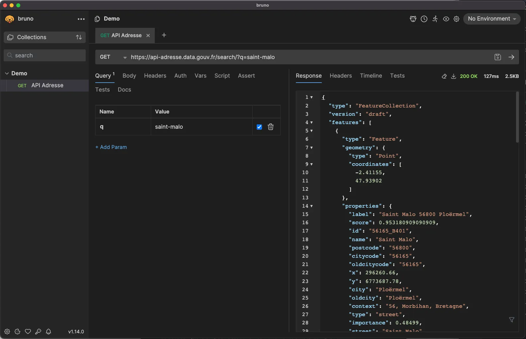Delete the q query parameter with trash icon
526x339 pixels.
tap(271, 127)
